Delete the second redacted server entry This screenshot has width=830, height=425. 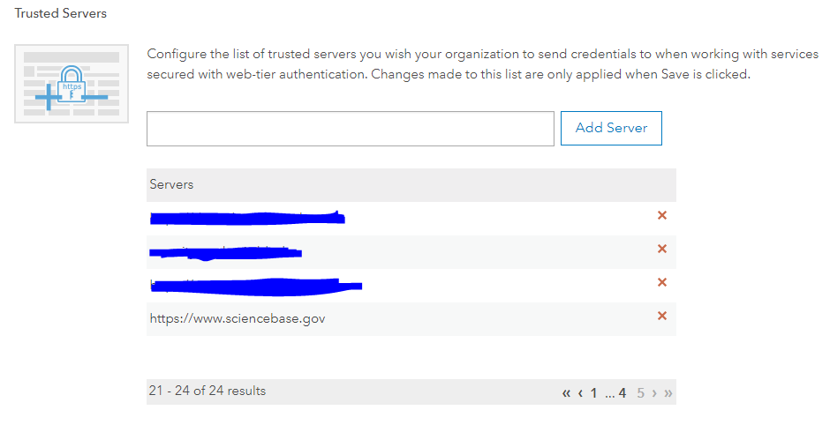(662, 250)
